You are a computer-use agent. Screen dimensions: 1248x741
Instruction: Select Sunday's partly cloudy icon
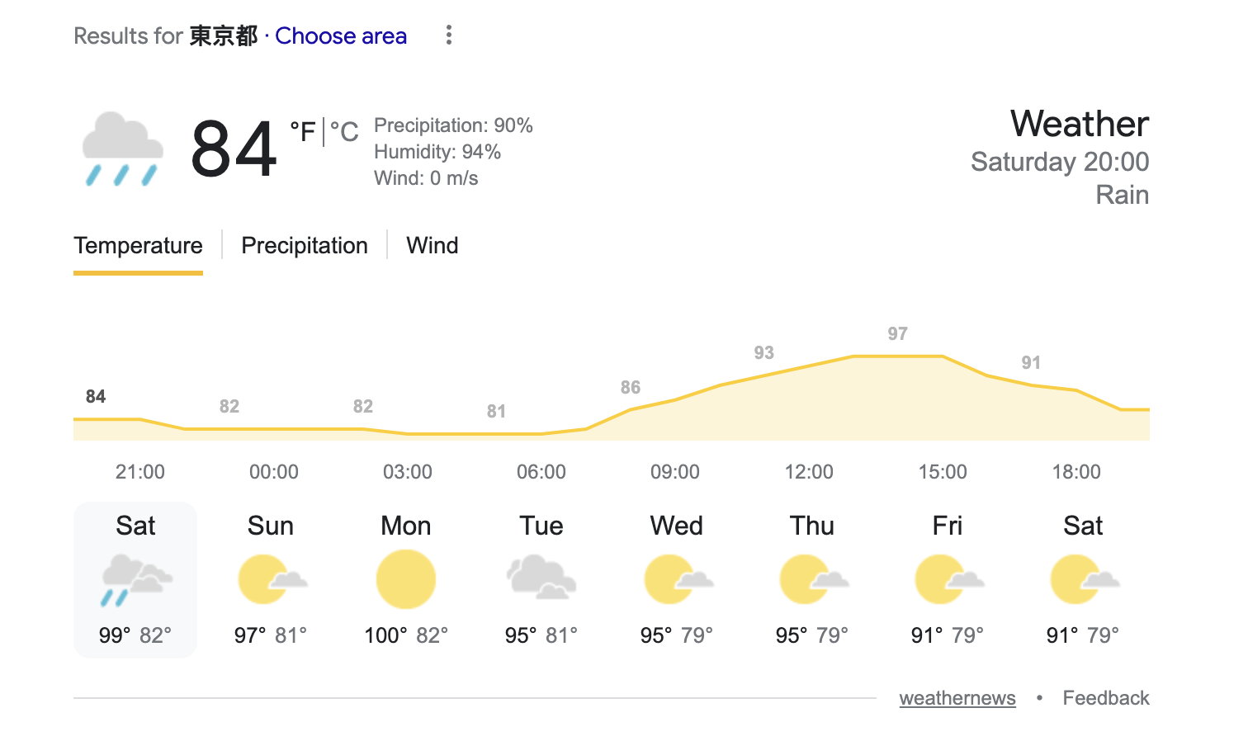click(271, 580)
